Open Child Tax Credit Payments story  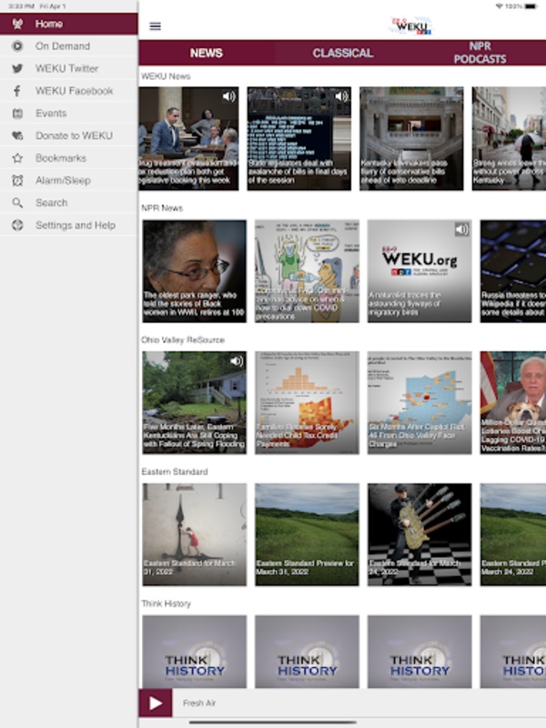point(307,402)
